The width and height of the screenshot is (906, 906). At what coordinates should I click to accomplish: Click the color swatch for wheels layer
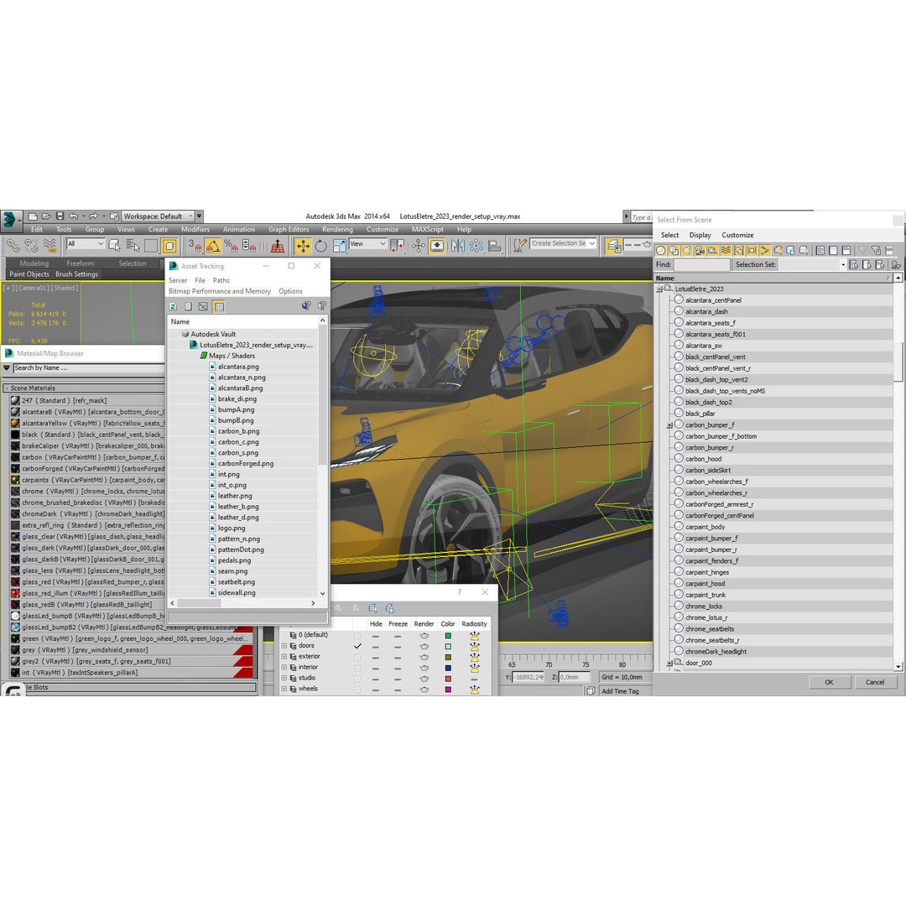point(448,690)
